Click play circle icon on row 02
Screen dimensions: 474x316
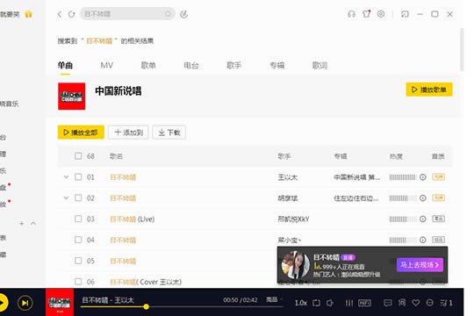[423, 198]
